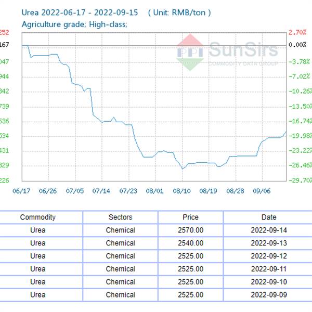The width and height of the screenshot is (312, 312).
Task: Click the 07/23 date axis label
Action: click(x=128, y=191)
